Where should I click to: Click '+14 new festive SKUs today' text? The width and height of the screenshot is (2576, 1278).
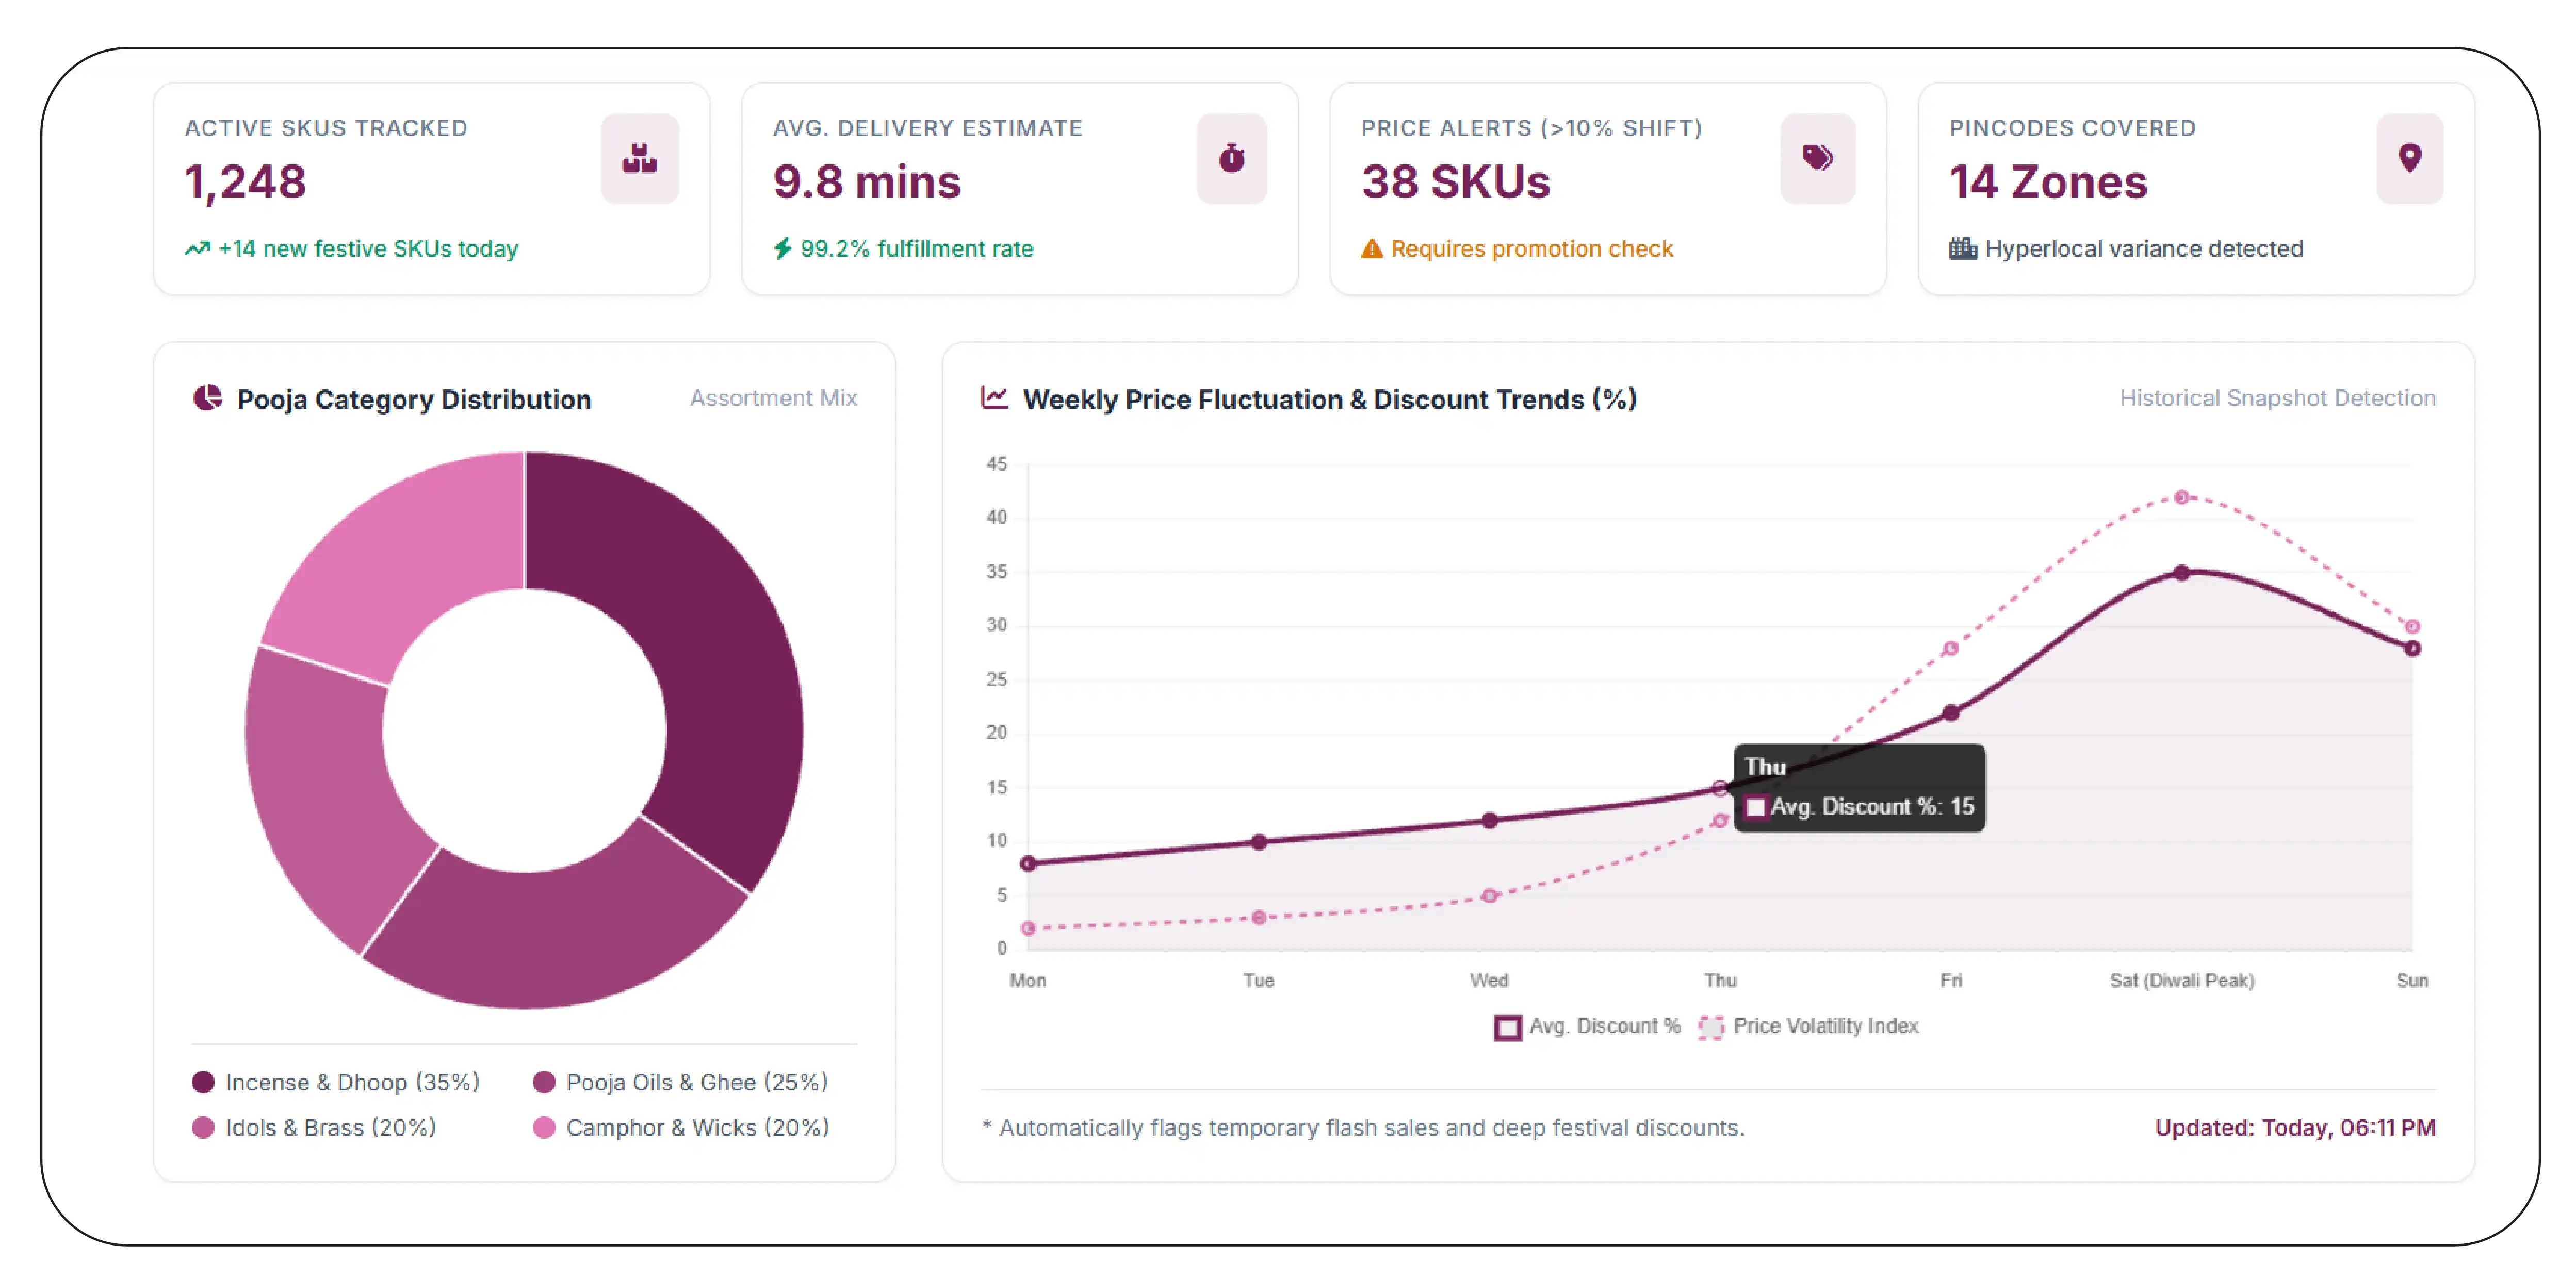coord(368,249)
